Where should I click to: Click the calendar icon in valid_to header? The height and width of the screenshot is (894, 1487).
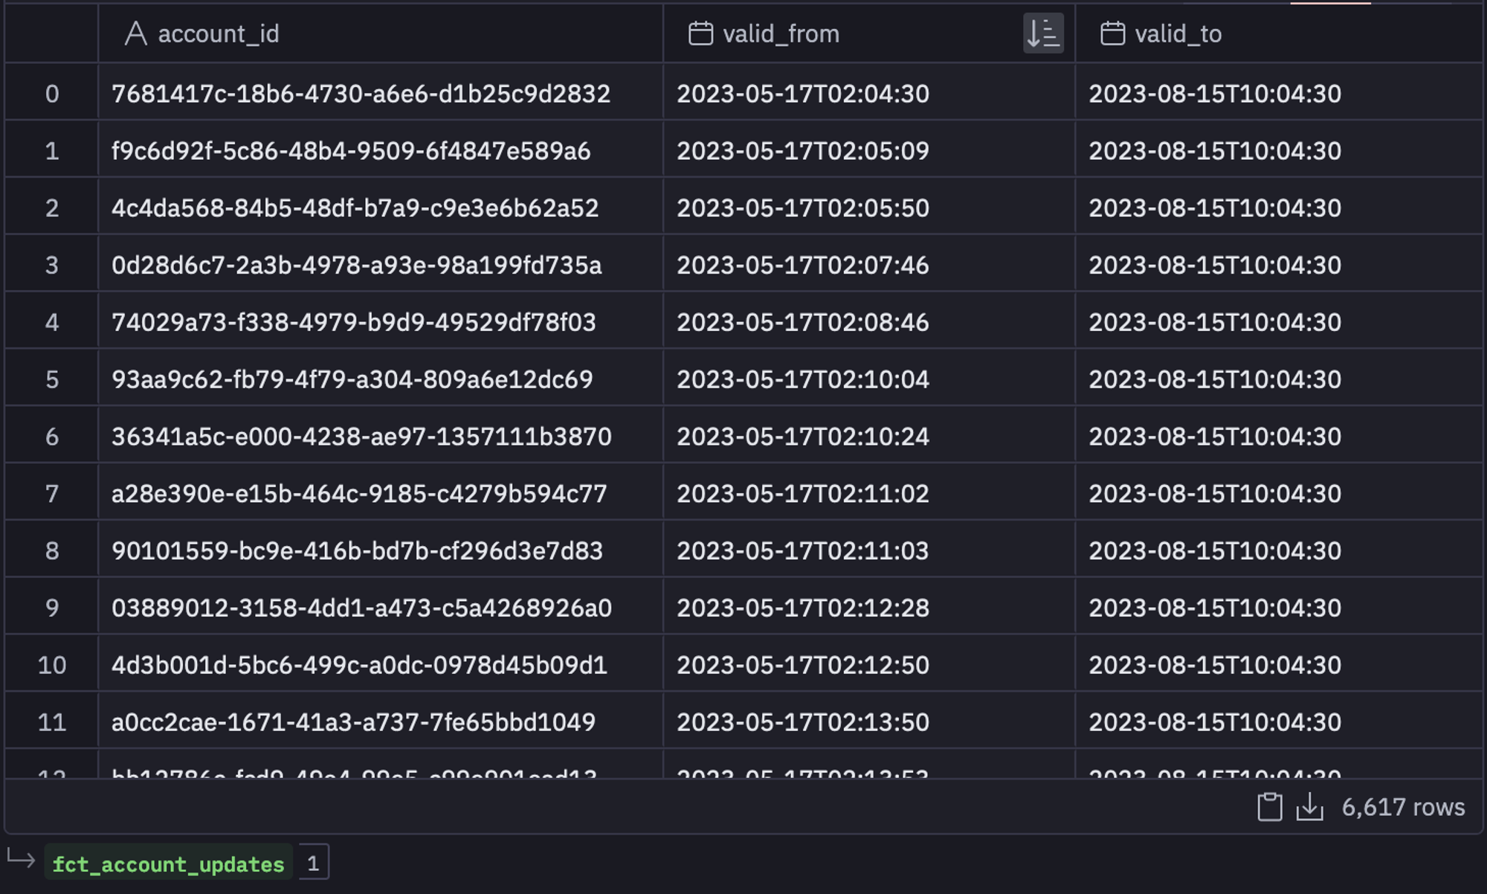(1112, 33)
